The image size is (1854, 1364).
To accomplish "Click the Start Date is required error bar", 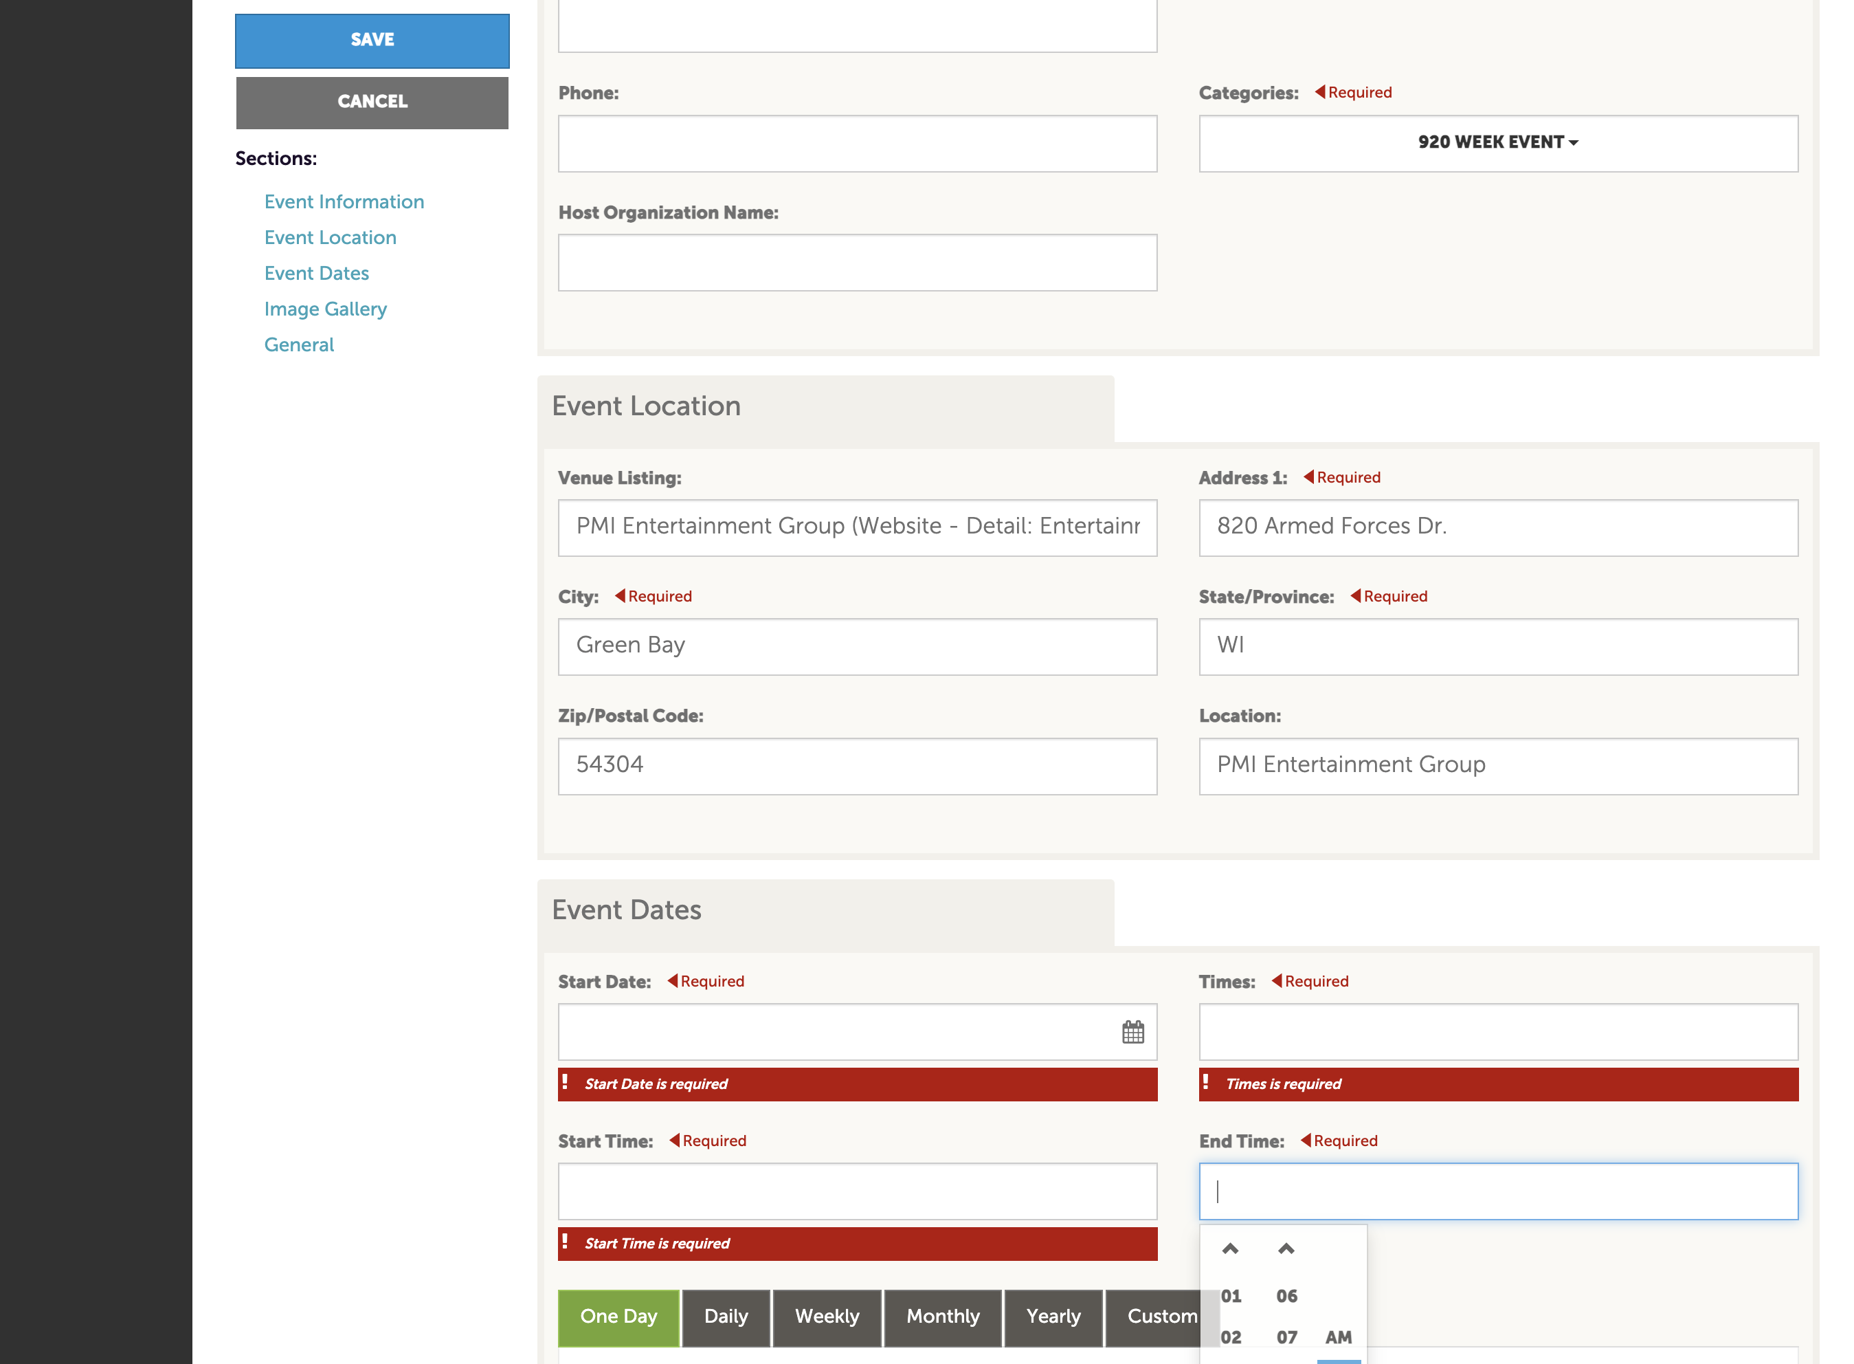I will [858, 1084].
